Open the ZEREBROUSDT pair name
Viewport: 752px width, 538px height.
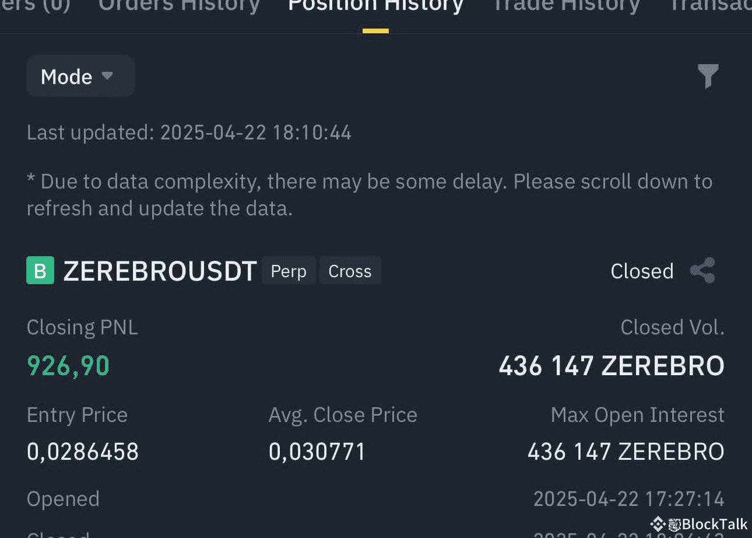(x=160, y=271)
